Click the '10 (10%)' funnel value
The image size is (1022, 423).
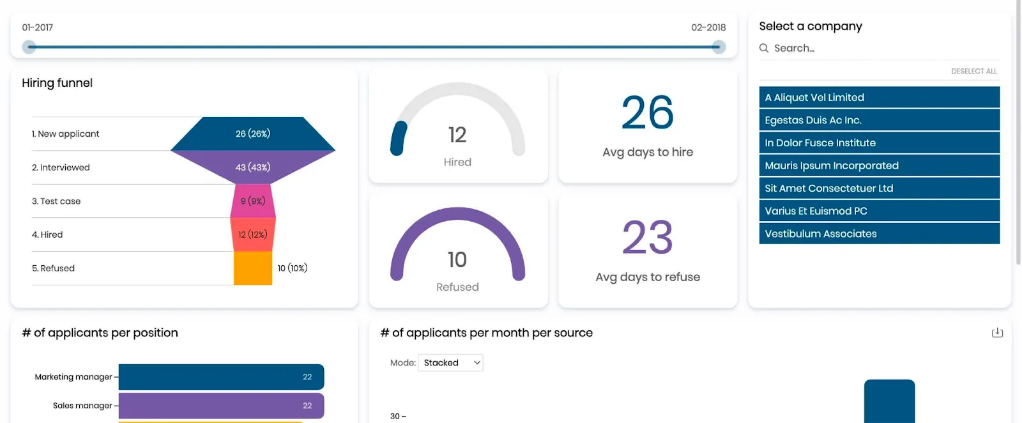click(x=293, y=268)
